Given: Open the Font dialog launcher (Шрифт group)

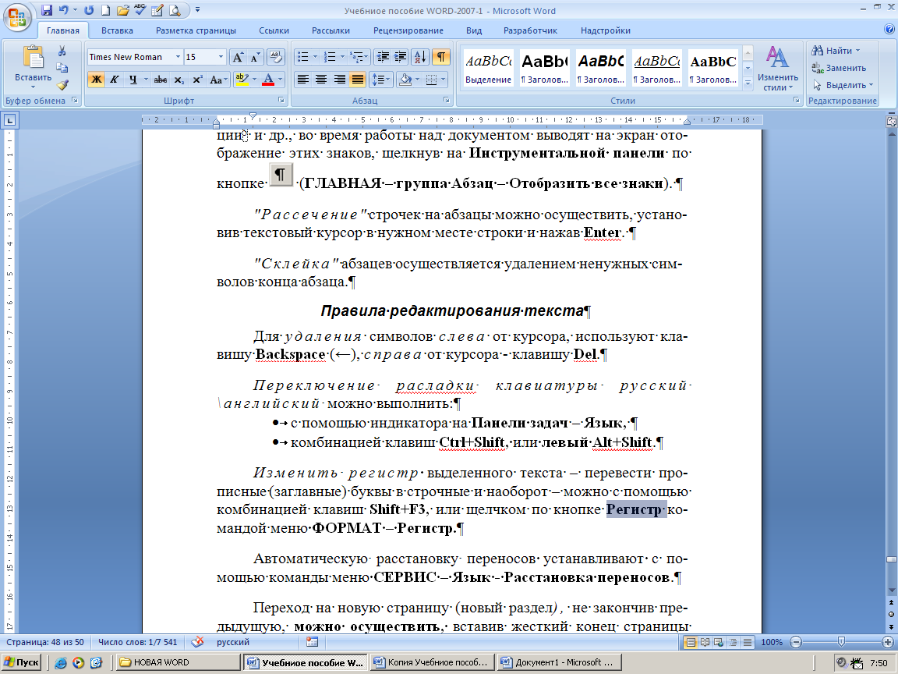Looking at the screenshot, I should pyautogui.click(x=281, y=100).
